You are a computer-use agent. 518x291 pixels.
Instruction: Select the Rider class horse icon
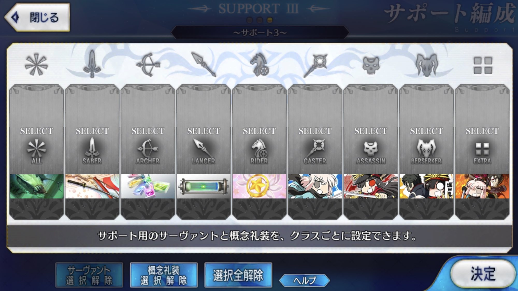coord(259,65)
